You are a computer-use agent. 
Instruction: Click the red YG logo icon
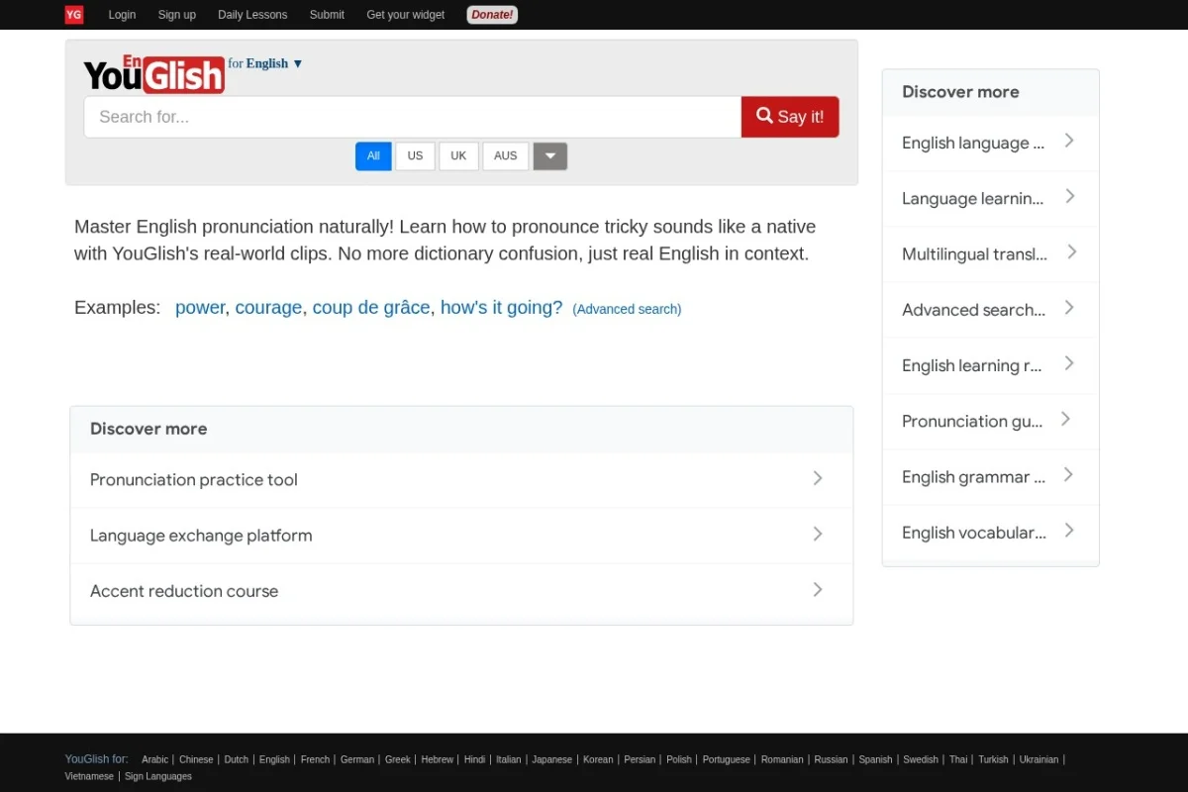click(x=74, y=15)
